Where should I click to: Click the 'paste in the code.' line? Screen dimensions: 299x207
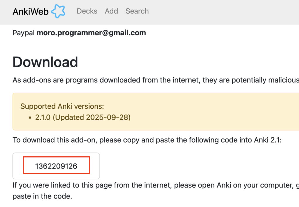pyautogui.click(x=42, y=196)
